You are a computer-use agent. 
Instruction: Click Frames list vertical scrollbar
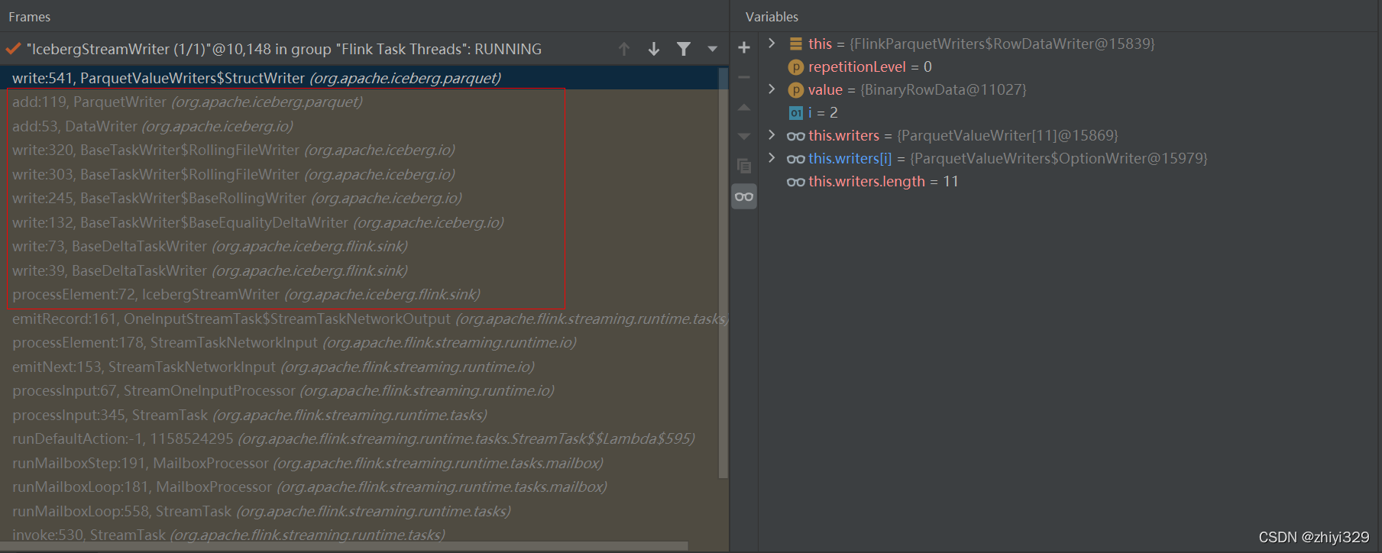pyautogui.click(x=723, y=273)
